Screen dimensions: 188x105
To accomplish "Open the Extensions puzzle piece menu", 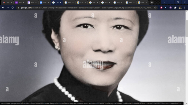I will [175, 8].
